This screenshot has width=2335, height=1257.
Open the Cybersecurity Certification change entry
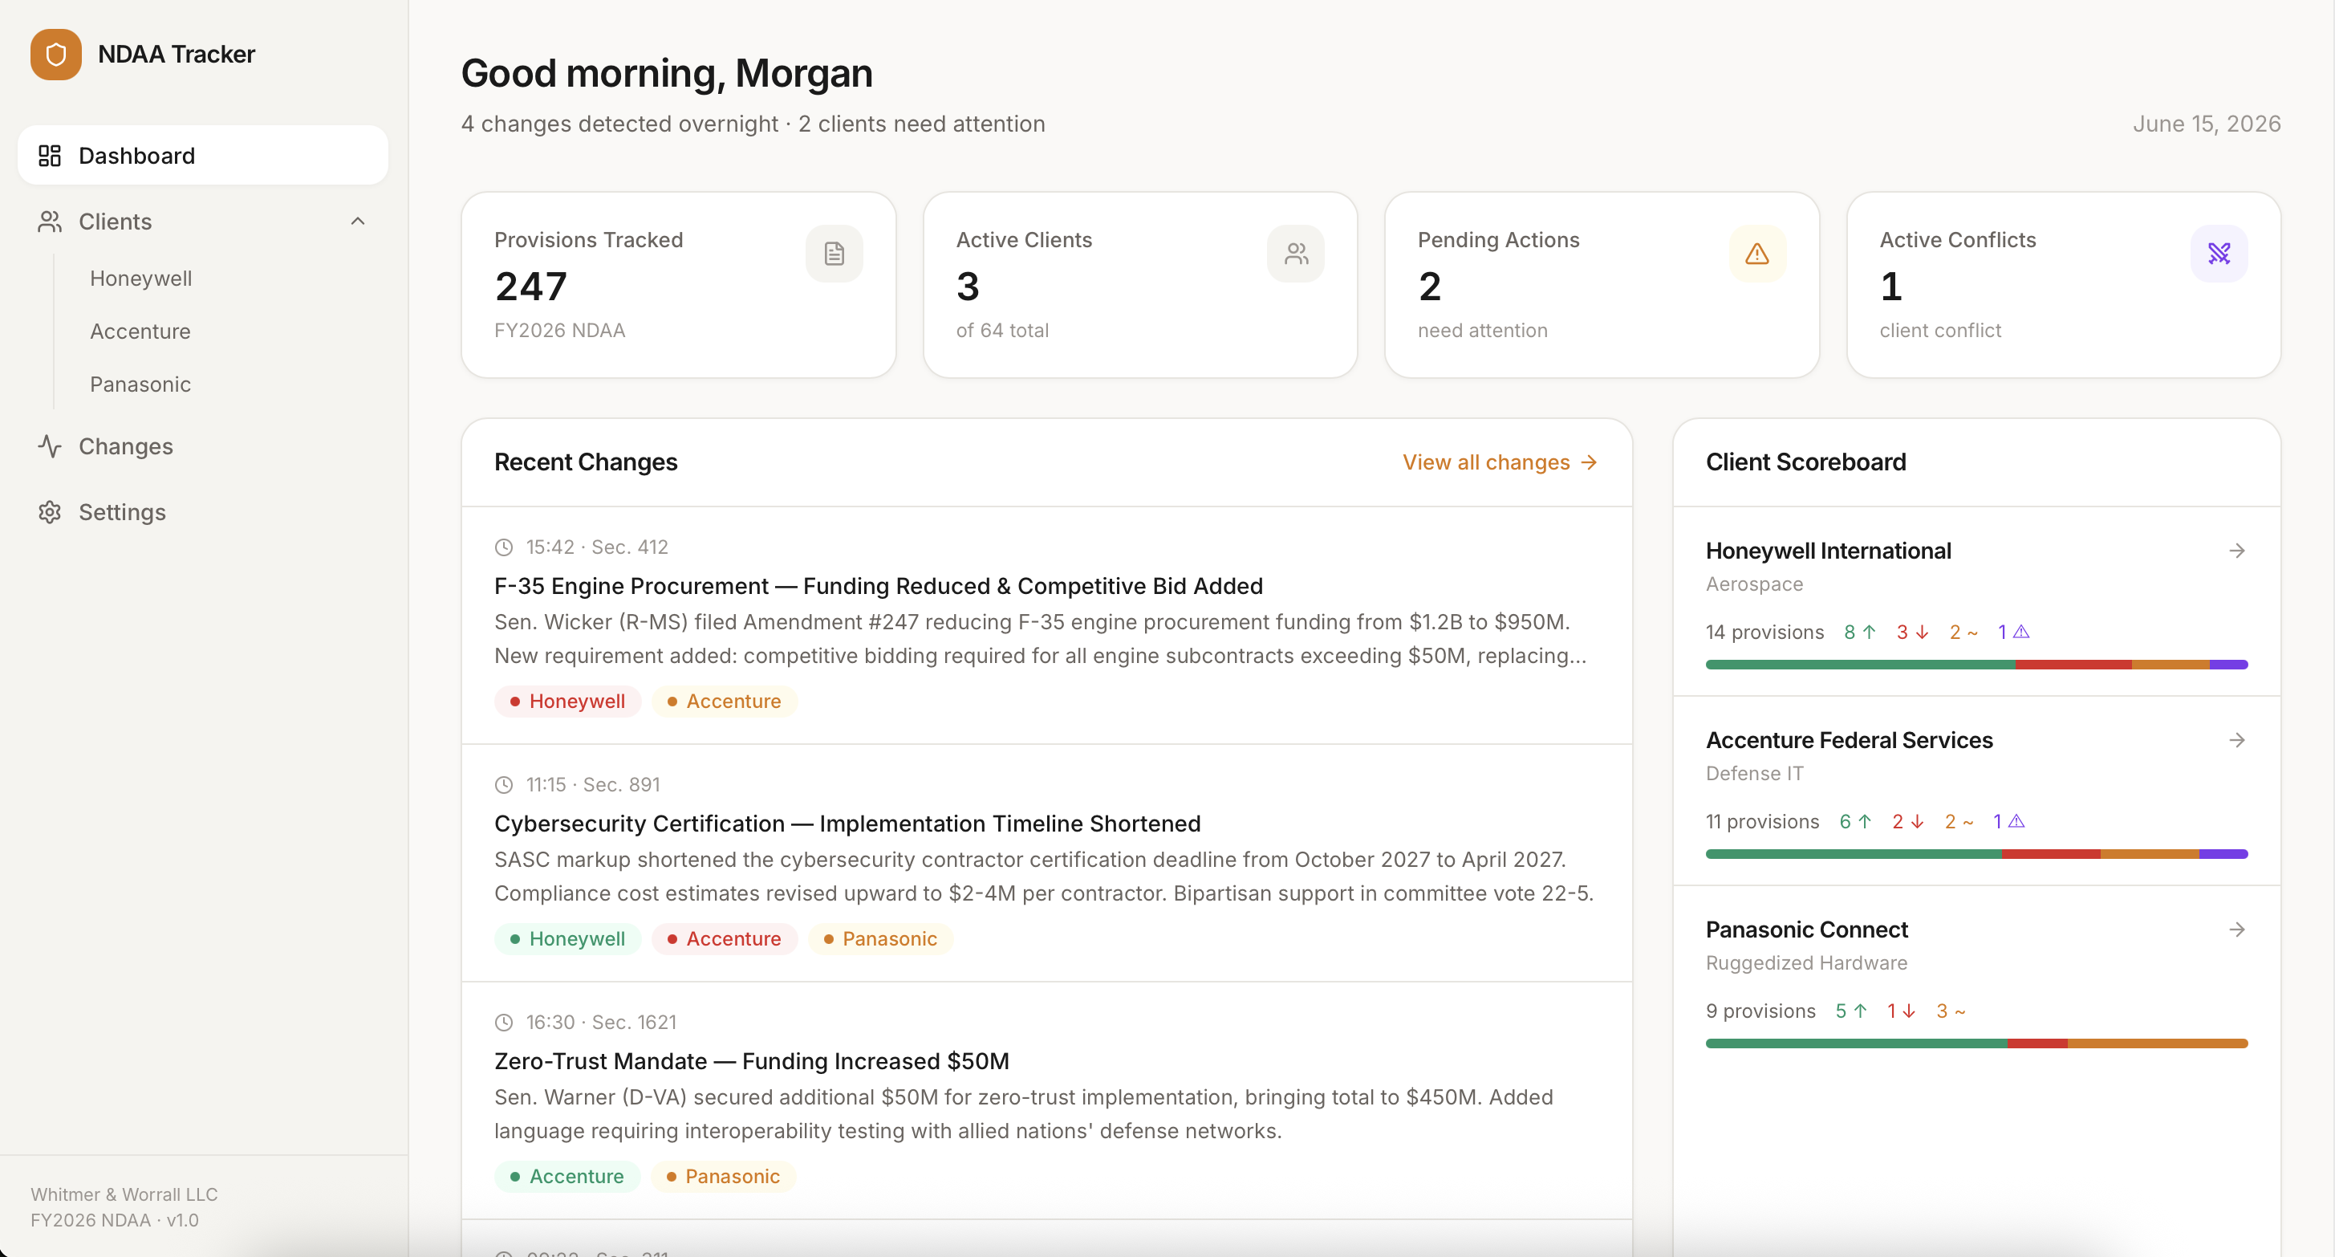point(847,824)
